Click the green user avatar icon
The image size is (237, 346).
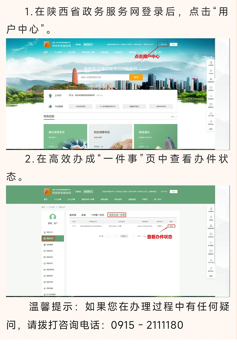point(53,217)
